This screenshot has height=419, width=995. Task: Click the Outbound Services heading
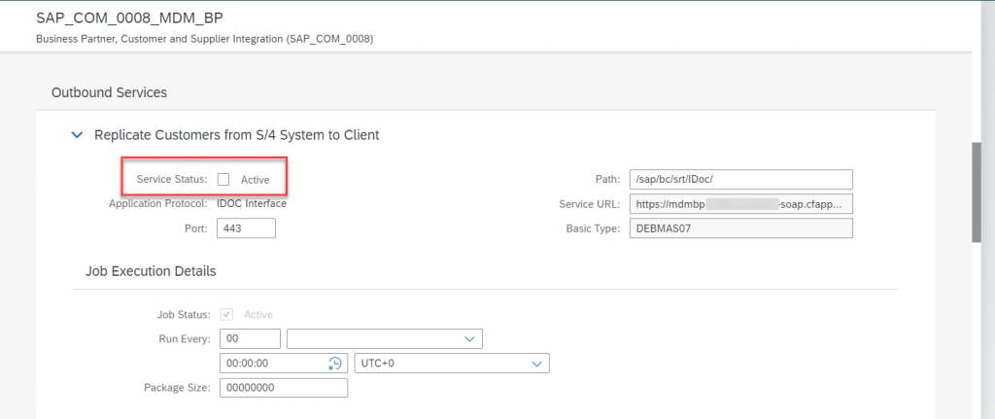coord(109,92)
